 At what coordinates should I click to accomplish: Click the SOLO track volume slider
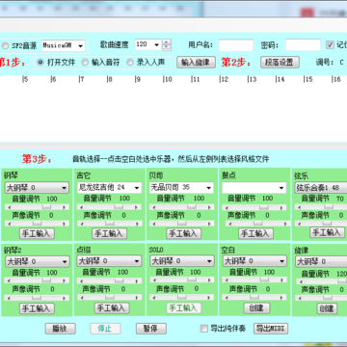[x=182, y=280]
